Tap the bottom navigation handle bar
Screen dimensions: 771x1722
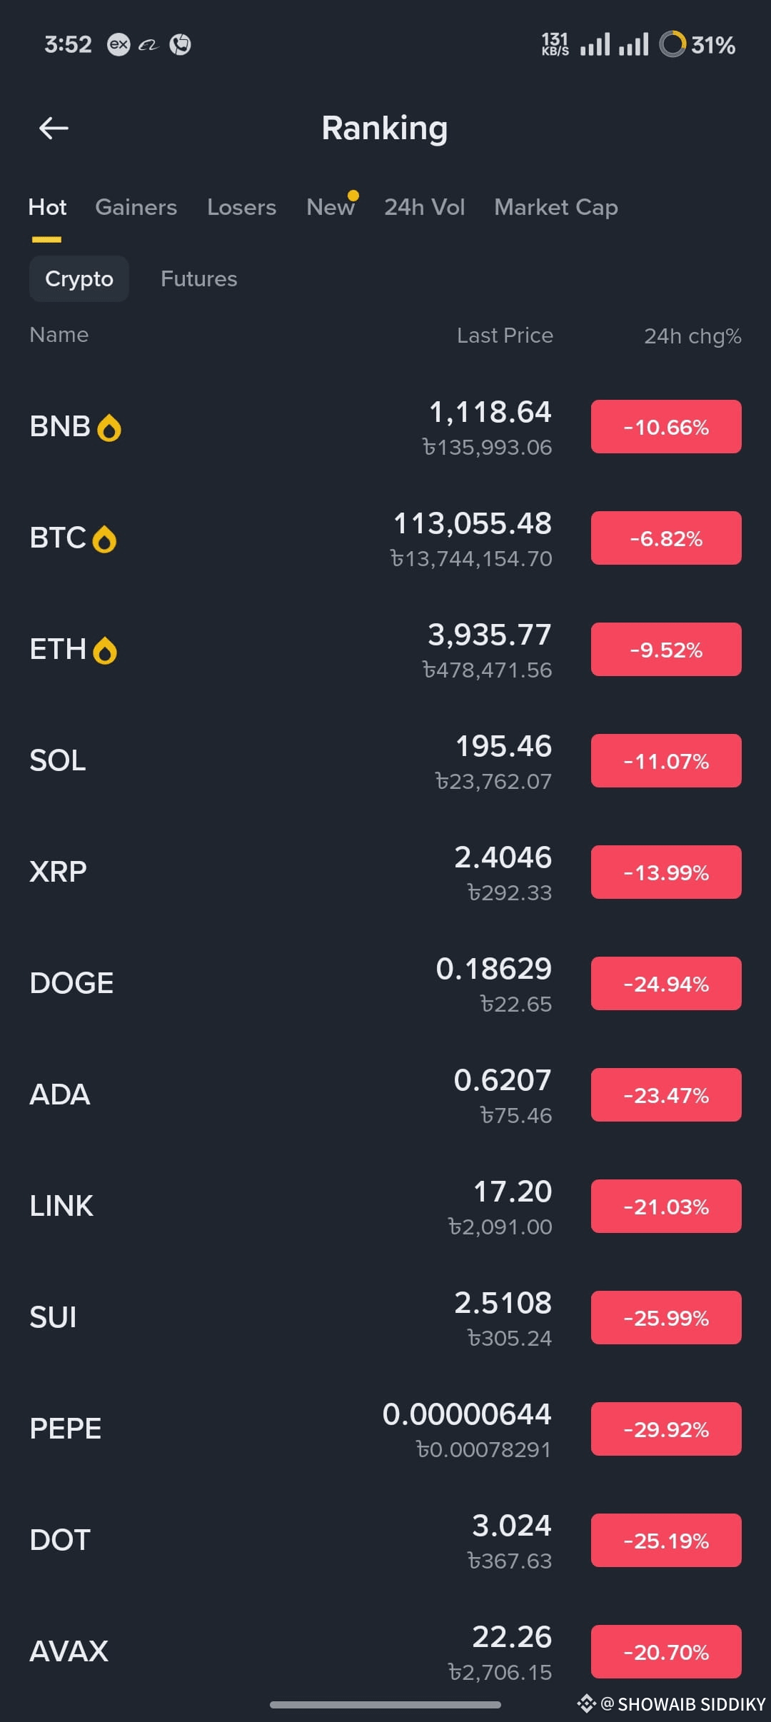[385, 1705]
